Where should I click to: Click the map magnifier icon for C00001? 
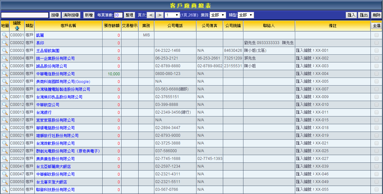click(5, 35)
